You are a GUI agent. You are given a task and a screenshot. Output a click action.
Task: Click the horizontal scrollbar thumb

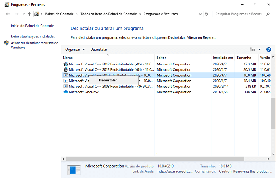tap(155, 159)
